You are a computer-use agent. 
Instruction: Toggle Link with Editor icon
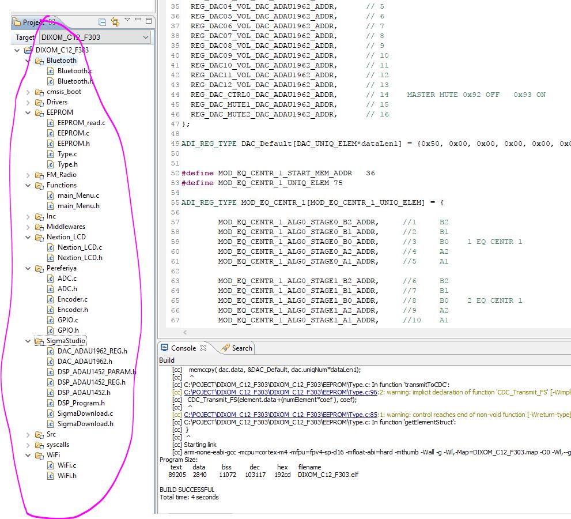pyautogui.click(x=115, y=22)
